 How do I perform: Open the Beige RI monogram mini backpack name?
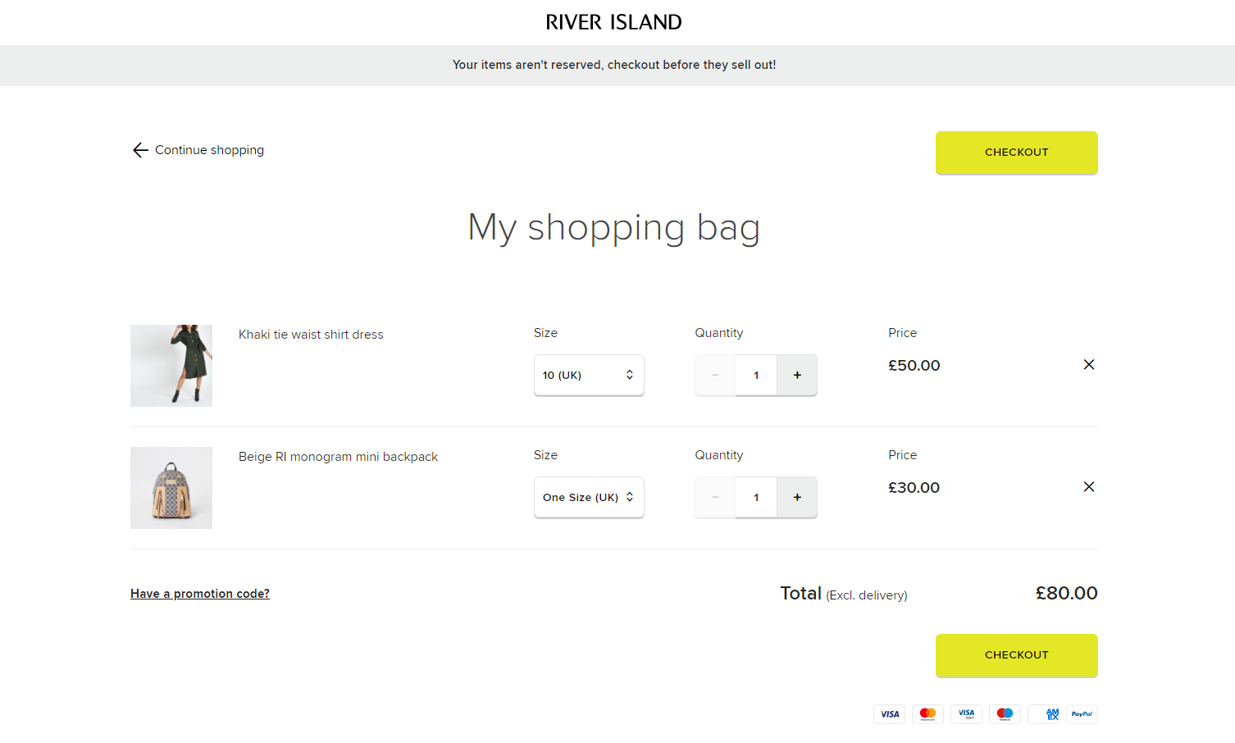(x=338, y=457)
